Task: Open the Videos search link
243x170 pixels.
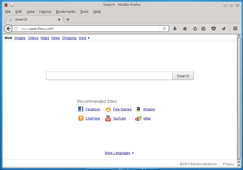Action: (33, 38)
